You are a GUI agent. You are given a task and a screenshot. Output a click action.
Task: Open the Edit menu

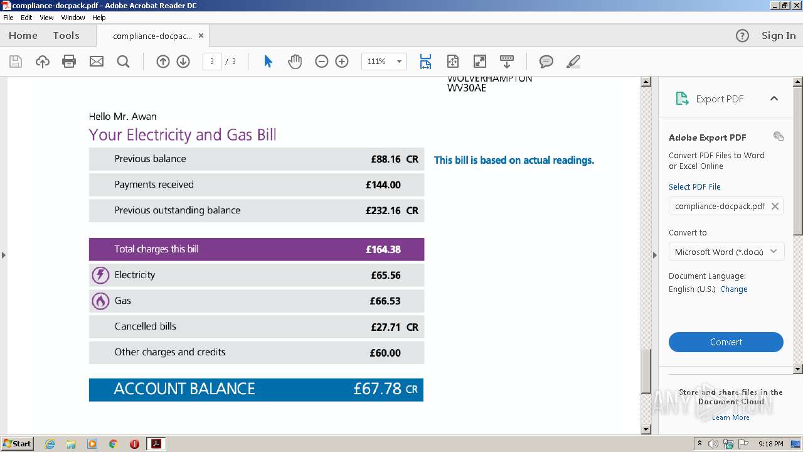tap(26, 18)
